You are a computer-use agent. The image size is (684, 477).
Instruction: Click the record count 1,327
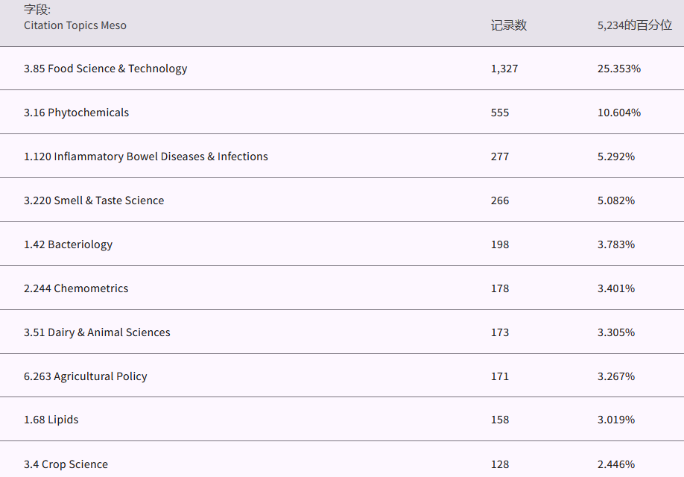[504, 69]
